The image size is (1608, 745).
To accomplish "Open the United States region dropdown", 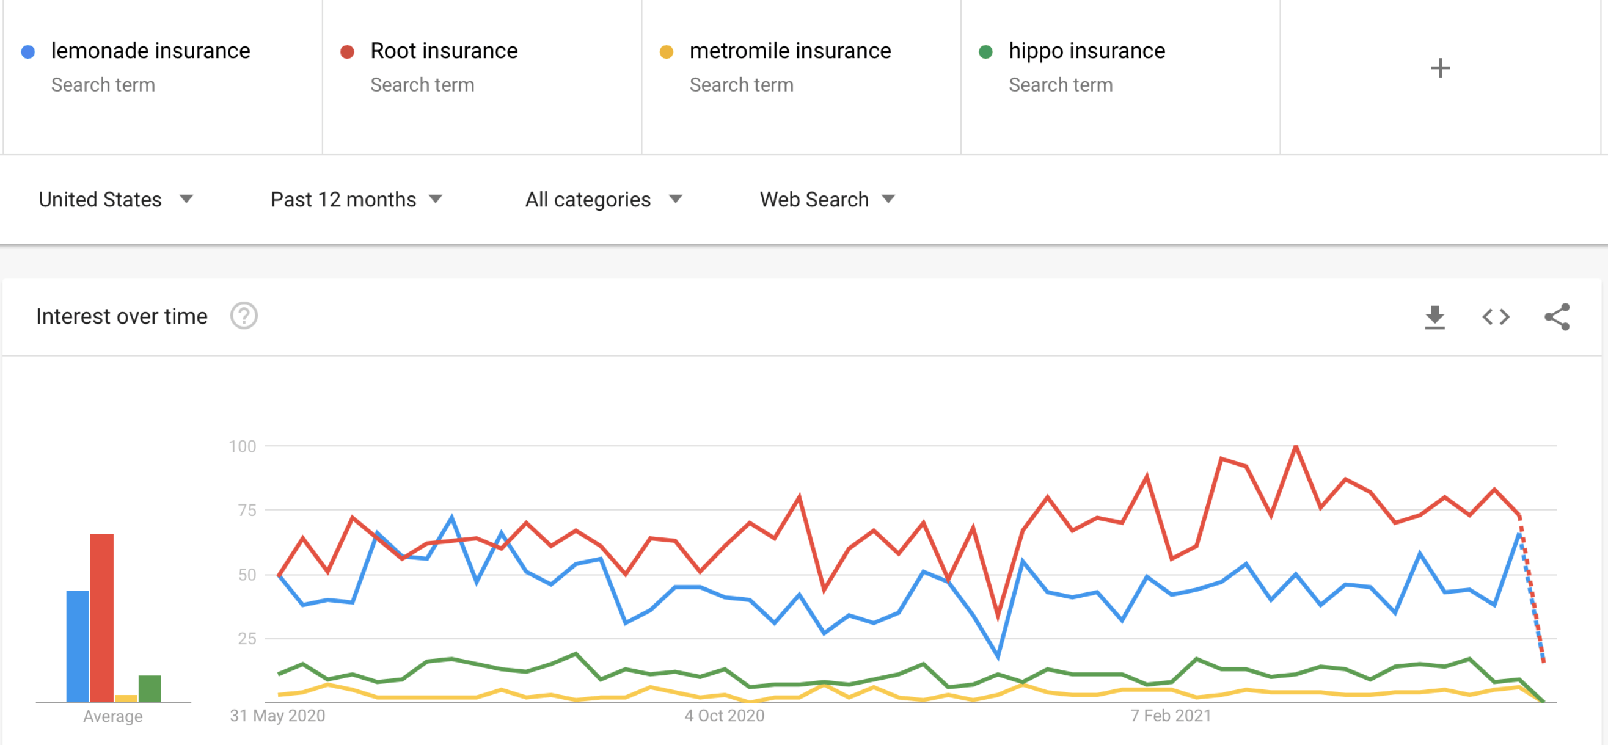I will click(115, 200).
